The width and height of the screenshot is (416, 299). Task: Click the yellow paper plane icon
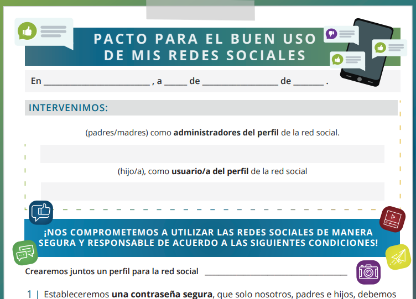pyautogui.click(x=398, y=257)
